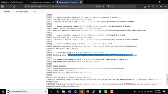Close the maventestjob #3 Console tab

(81, 2)
